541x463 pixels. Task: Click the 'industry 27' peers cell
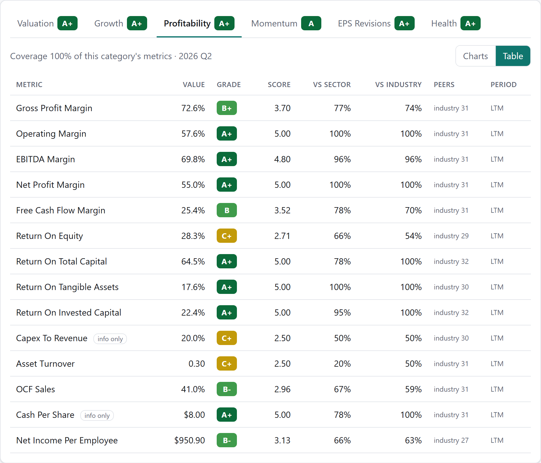tap(451, 440)
